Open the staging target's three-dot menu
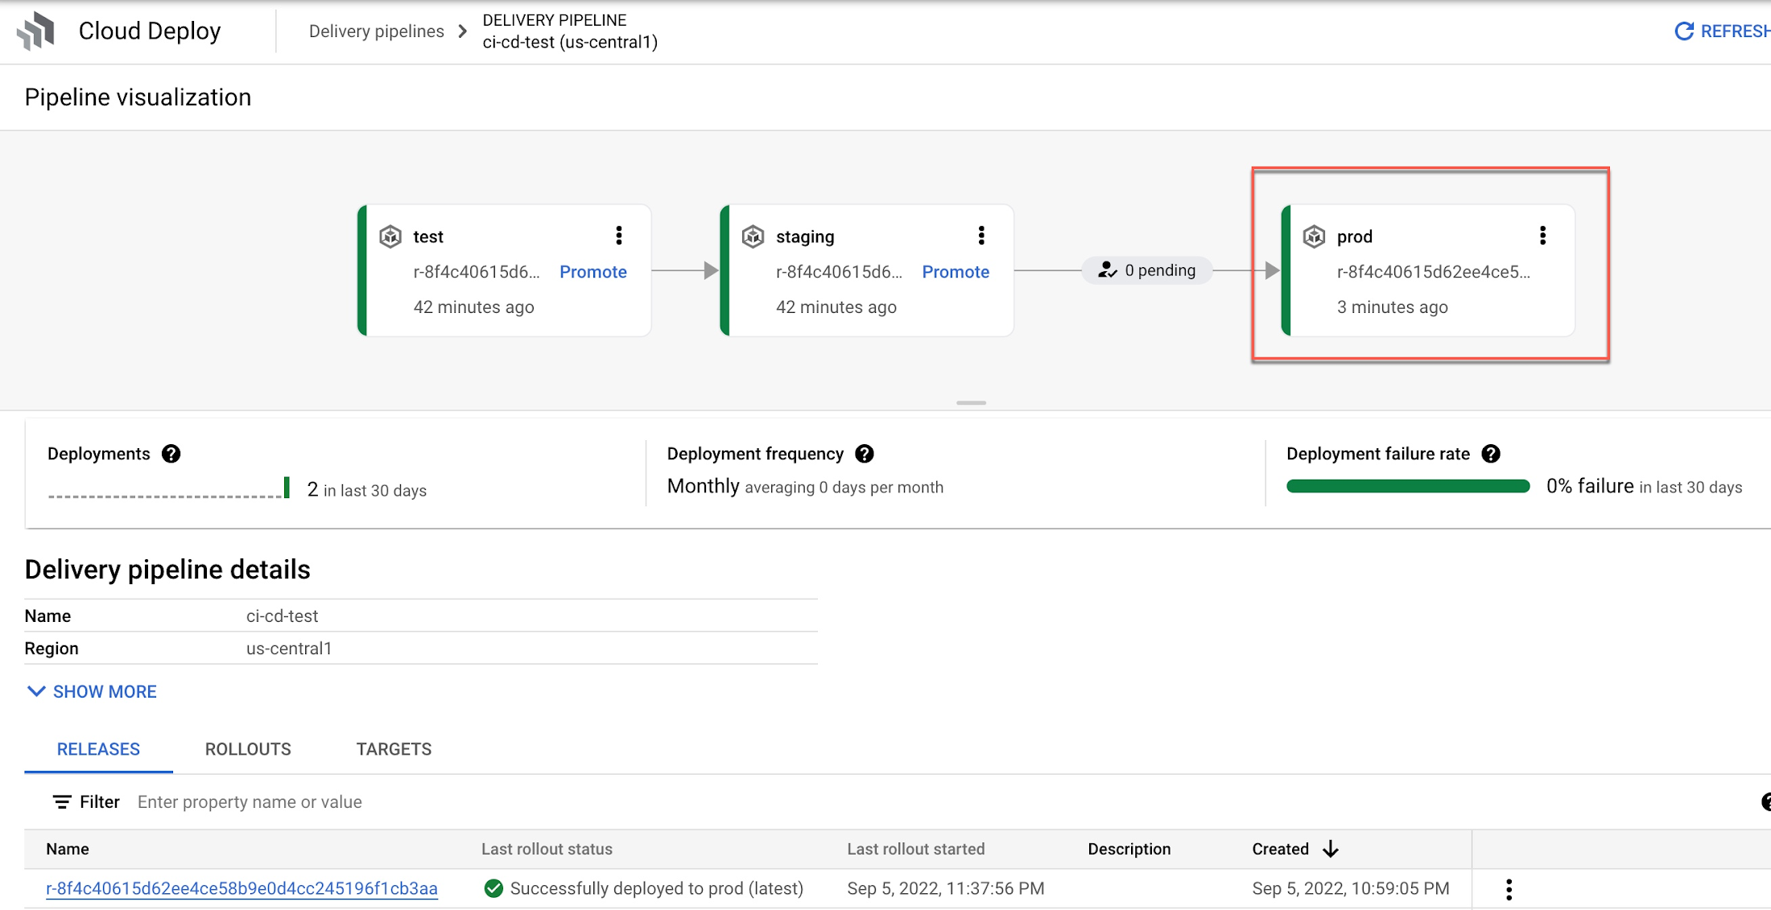 [981, 236]
